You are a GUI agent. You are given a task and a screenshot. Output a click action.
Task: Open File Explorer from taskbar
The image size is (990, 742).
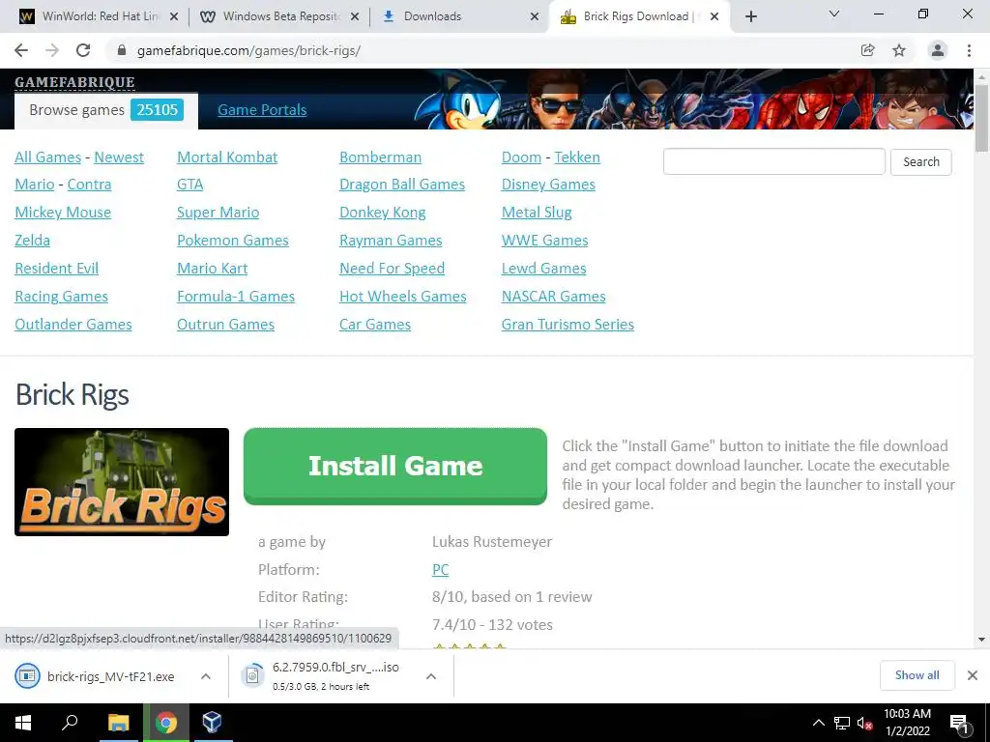pyautogui.click(x=118, y=723)
